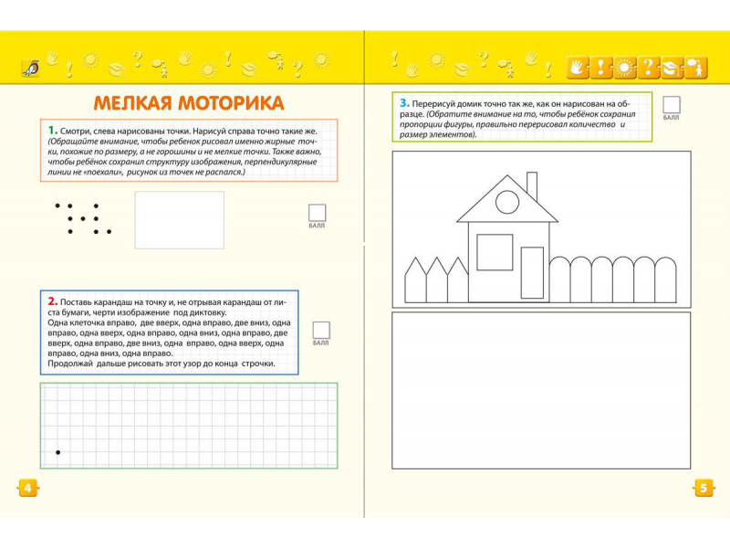Click the empty box beside the dot pattern
The image size is (730, 548).
(x=179, y=219)
